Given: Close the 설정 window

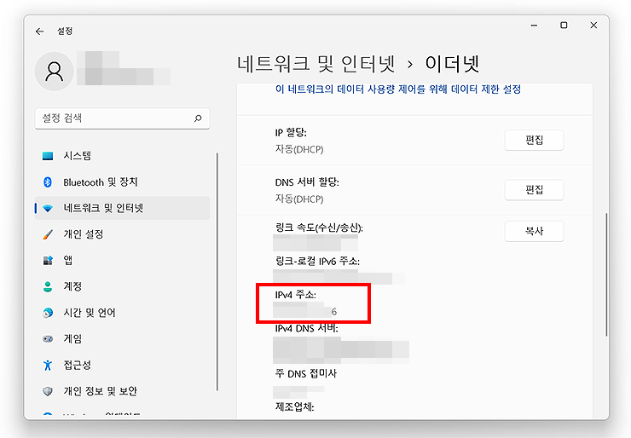Looking at the screenshot, I should coord(593,26).
